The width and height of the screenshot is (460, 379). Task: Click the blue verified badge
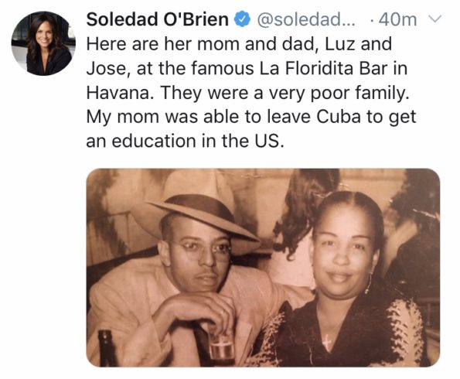click(x=242, y=20)
